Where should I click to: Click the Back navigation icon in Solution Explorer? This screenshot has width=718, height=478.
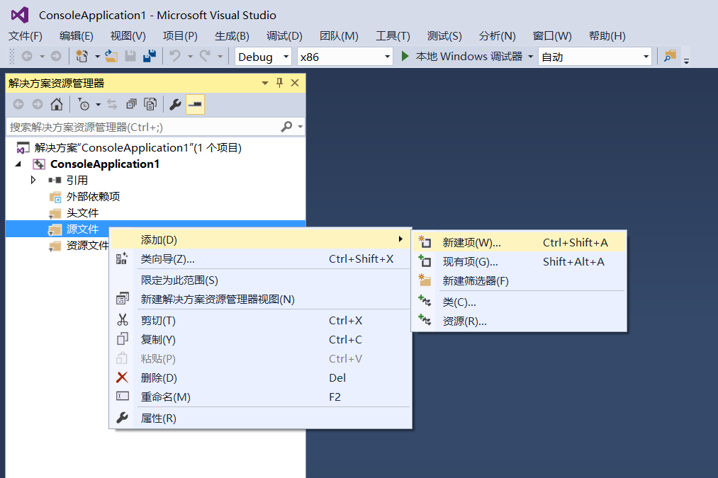(19, 103)
